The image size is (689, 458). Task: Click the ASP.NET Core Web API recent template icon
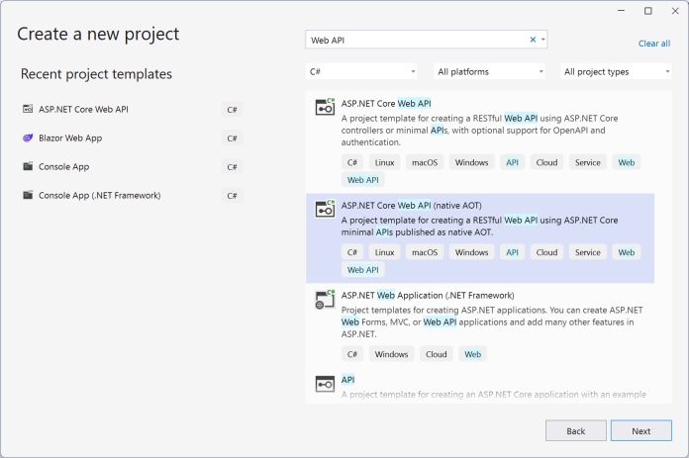click(28, 109)
